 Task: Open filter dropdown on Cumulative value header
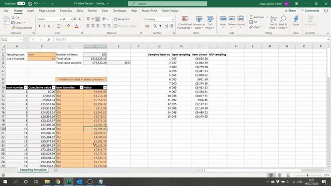point(54,87)
